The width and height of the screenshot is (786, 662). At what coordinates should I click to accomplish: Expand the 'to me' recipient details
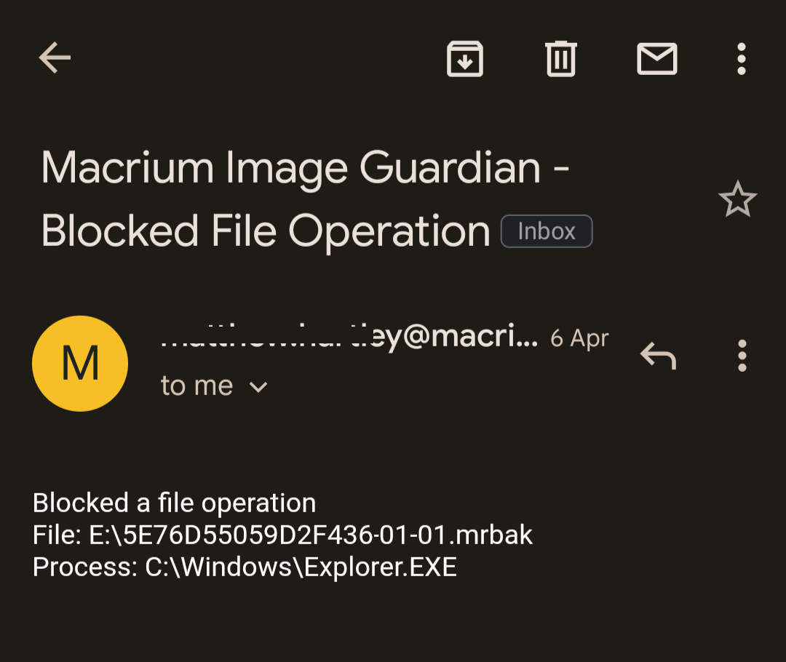click(215, 386)
